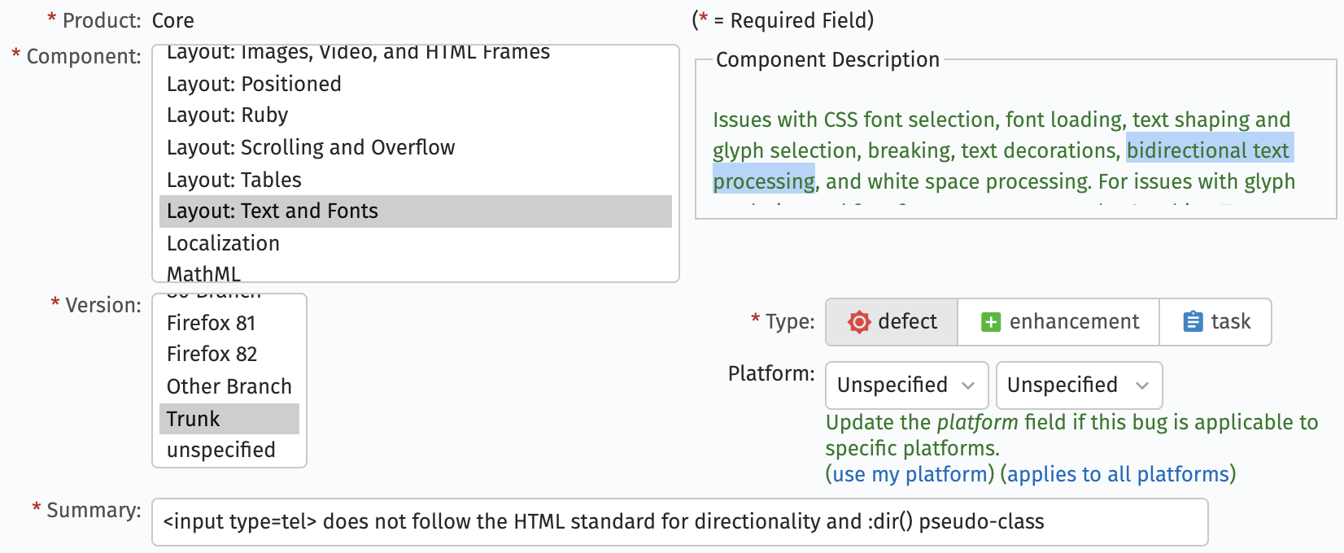The image size is (1344, 553).
Task: Set bug type to task
Action: point(1216,322)
